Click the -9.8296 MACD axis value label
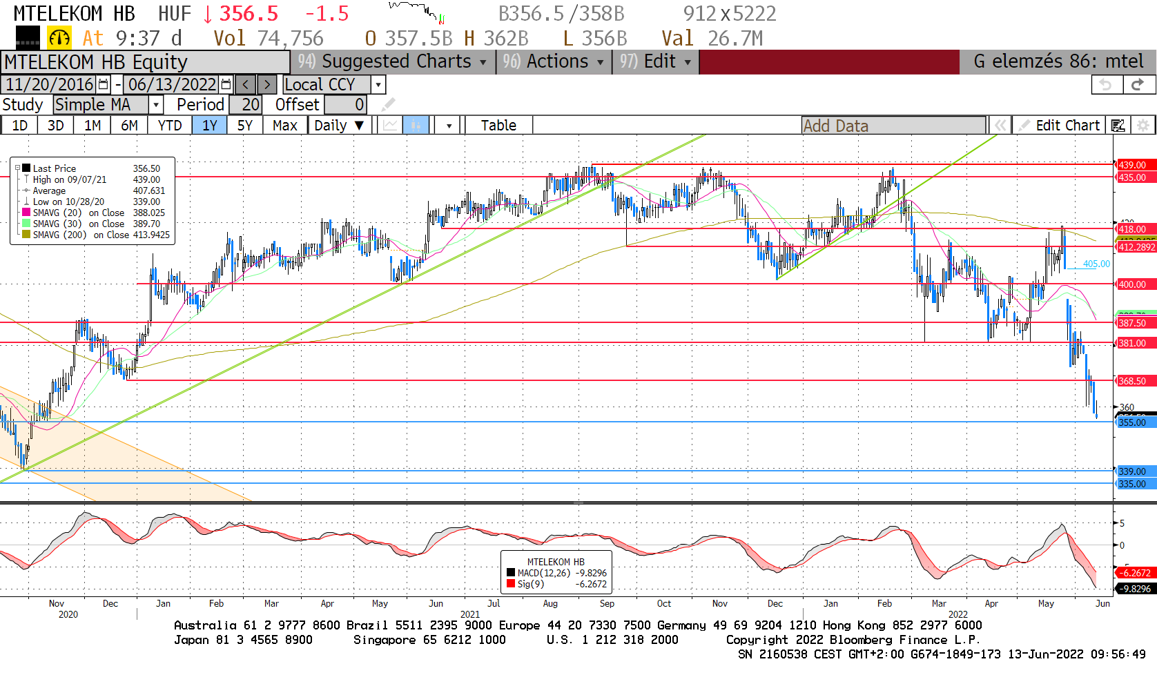 coord(1136,589)
